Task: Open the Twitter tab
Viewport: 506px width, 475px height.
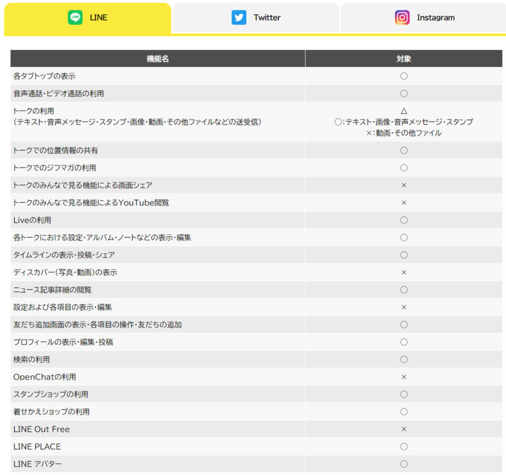Action: tap(256, 18)
